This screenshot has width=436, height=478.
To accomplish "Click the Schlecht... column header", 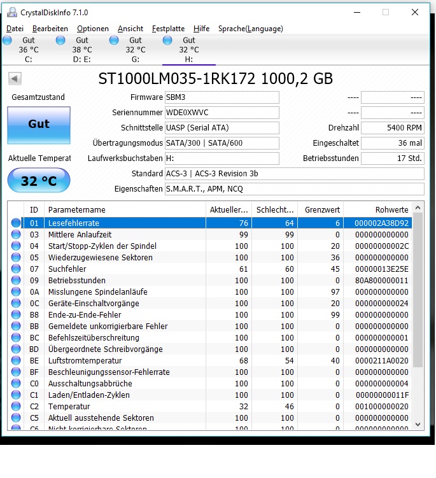I will pos(275,210).
